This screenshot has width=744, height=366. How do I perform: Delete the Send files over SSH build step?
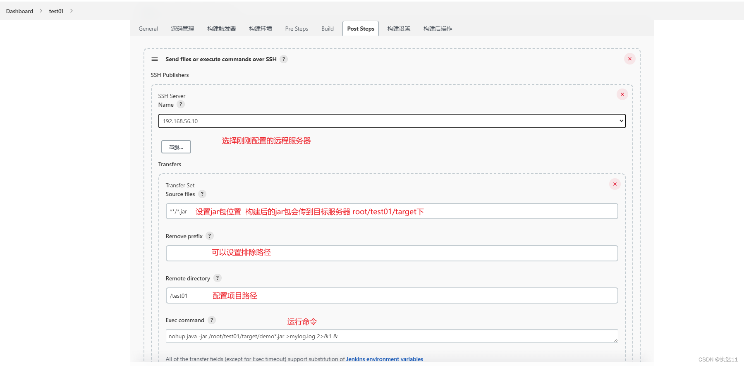coord(629,59)
